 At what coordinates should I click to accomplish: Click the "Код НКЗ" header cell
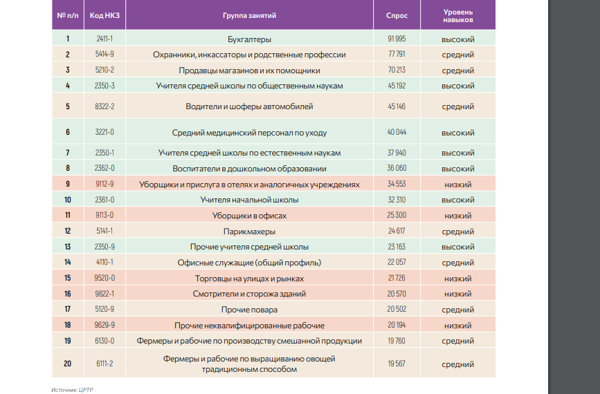click(104, 15)
